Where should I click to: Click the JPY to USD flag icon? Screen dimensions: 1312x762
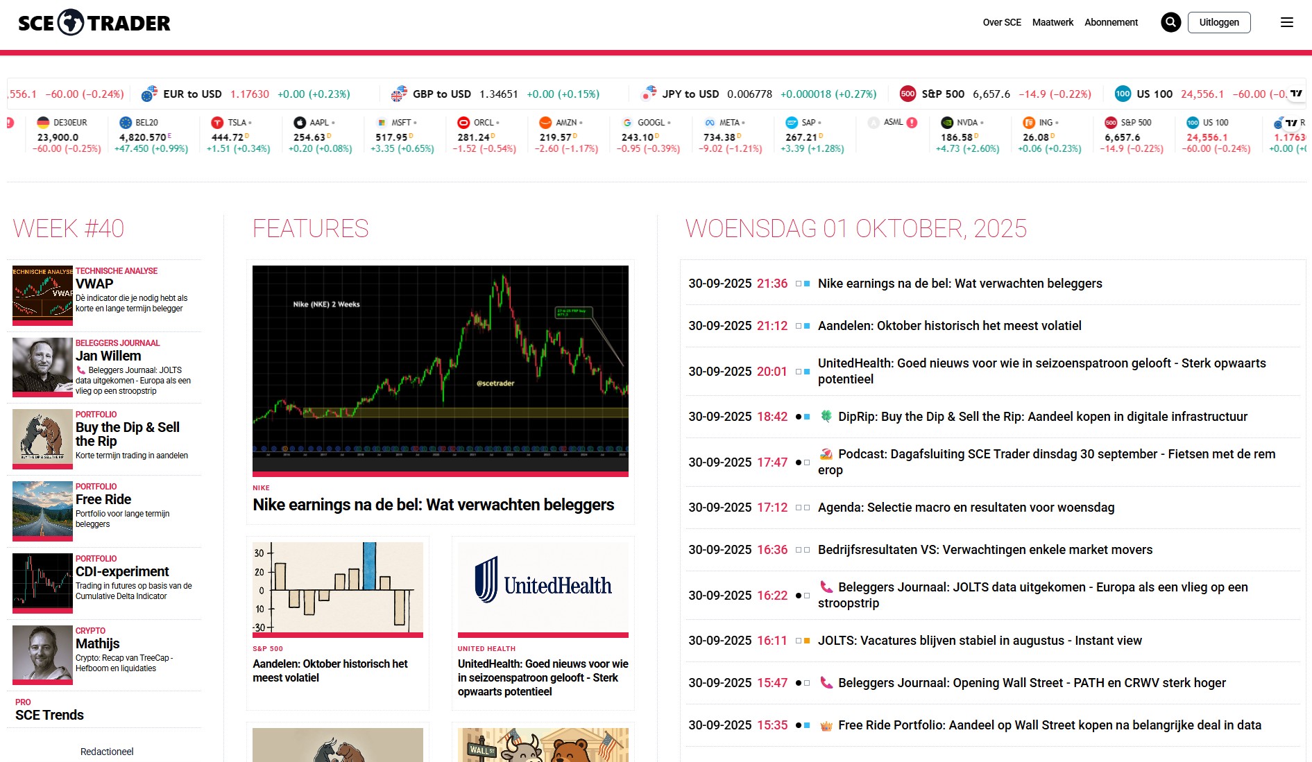[x=649, y=93]
